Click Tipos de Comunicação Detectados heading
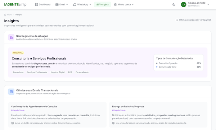 click(x=175, y=58)
